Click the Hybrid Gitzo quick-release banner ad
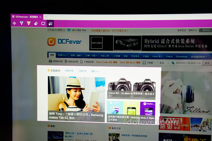212x141 pixels. (x=151, y=43)
